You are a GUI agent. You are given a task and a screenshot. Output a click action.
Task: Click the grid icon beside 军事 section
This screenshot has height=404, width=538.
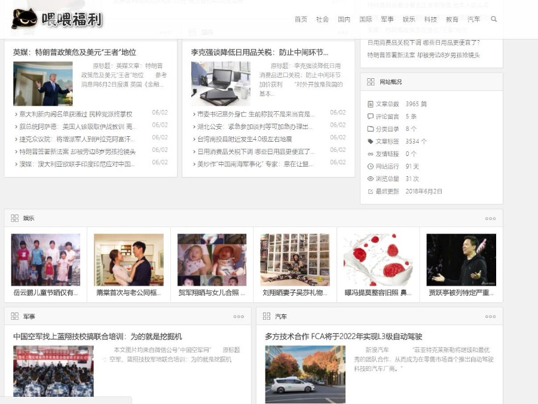[15, 316]
